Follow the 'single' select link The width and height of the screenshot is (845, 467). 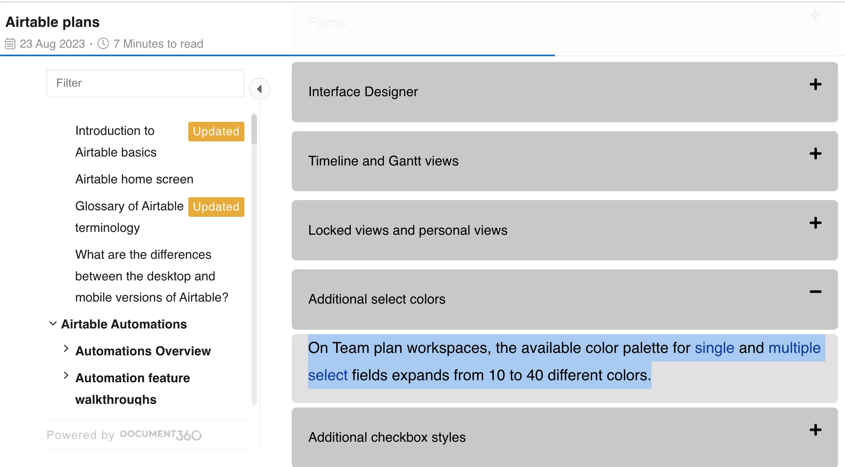(714, 348)
